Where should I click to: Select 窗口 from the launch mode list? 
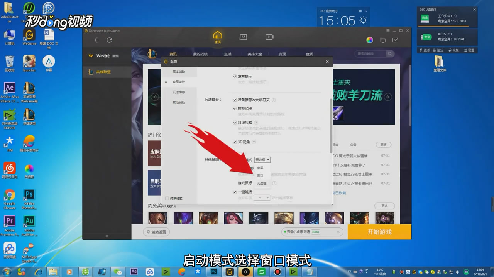pyautogui.click(x=261, y=175)
